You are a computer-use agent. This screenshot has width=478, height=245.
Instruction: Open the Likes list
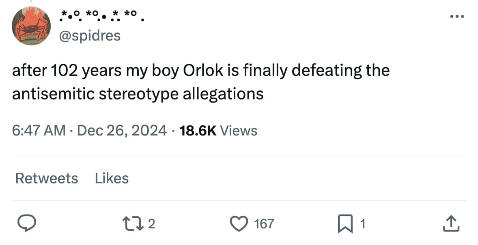[x=112, y=178]
